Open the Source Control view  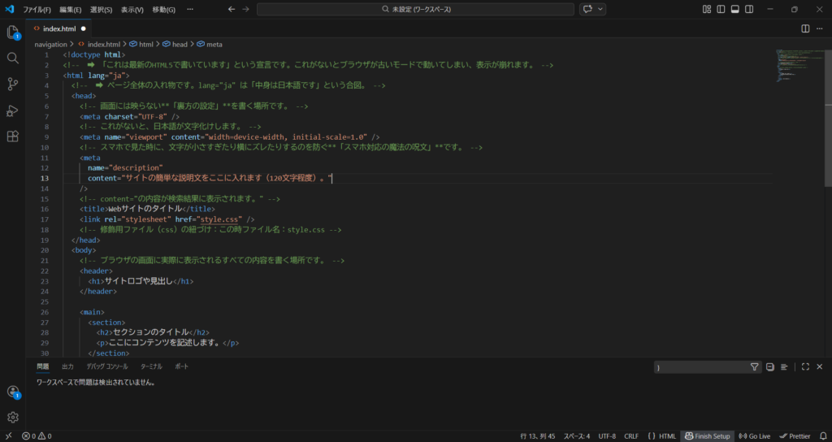point(12,84)
